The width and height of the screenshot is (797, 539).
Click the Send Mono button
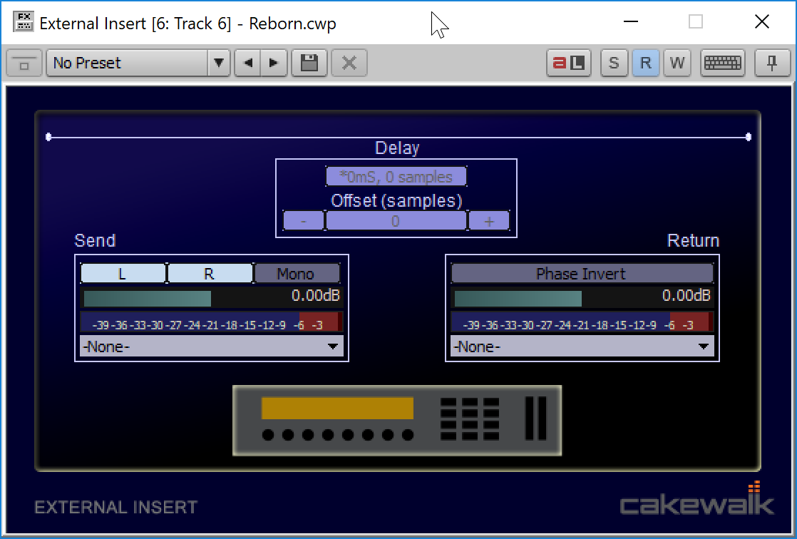pyautogui.click(x=297, y=274)
